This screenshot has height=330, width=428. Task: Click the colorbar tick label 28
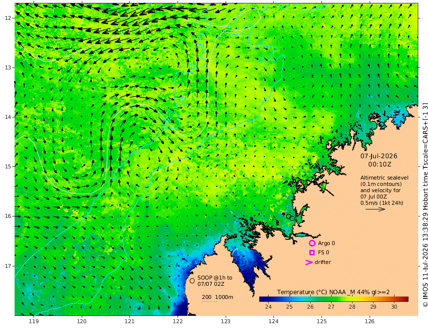click(352, 307)
